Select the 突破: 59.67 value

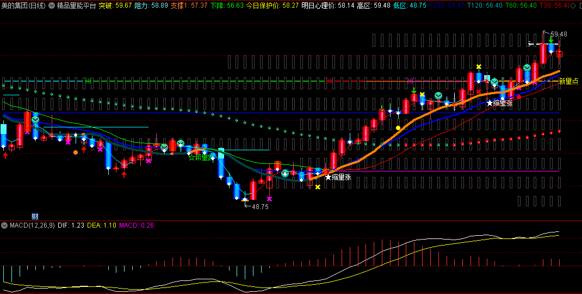(115, 5)
